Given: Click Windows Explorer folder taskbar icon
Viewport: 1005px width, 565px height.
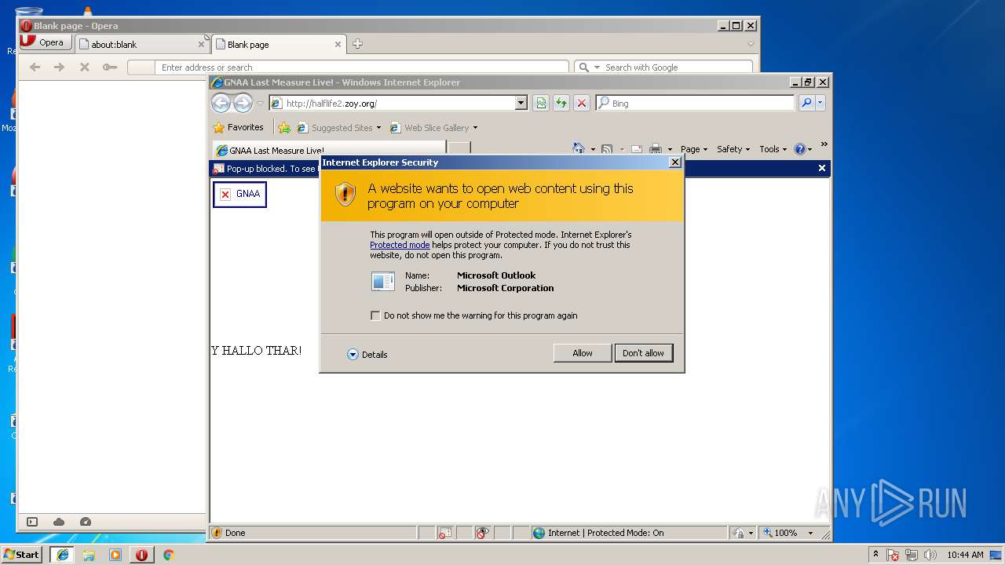Looking at the screenshot, I should [x=89, y=555].
